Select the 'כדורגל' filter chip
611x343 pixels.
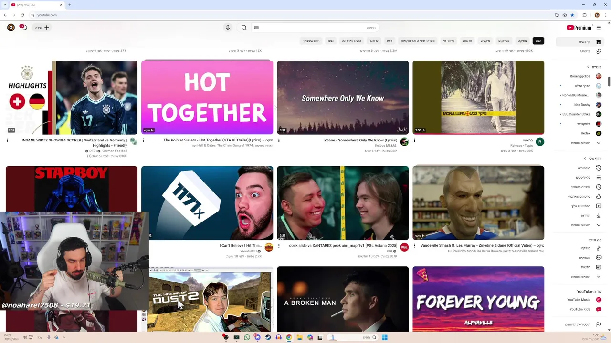[374, 40]
